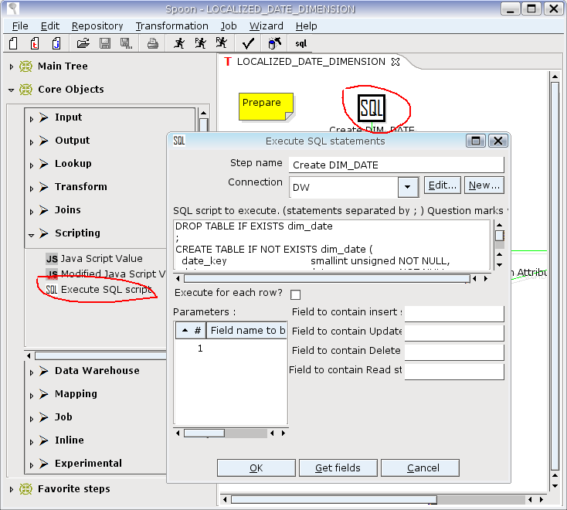Collapse the Core Objects node
This screenshot has width=567, height=510.
pyautogui.click(x=12, y=90)
